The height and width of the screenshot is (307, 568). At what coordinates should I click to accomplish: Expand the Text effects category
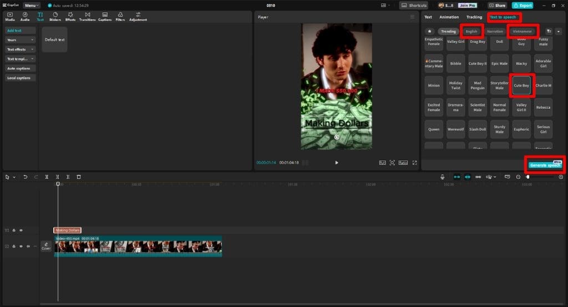tap(21, 49)
